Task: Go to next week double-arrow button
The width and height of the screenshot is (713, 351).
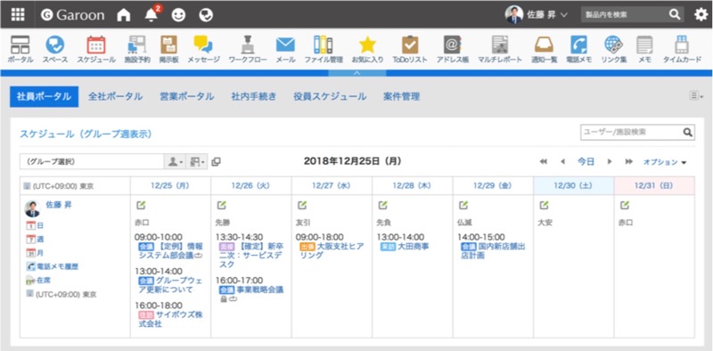Action: 628,162
